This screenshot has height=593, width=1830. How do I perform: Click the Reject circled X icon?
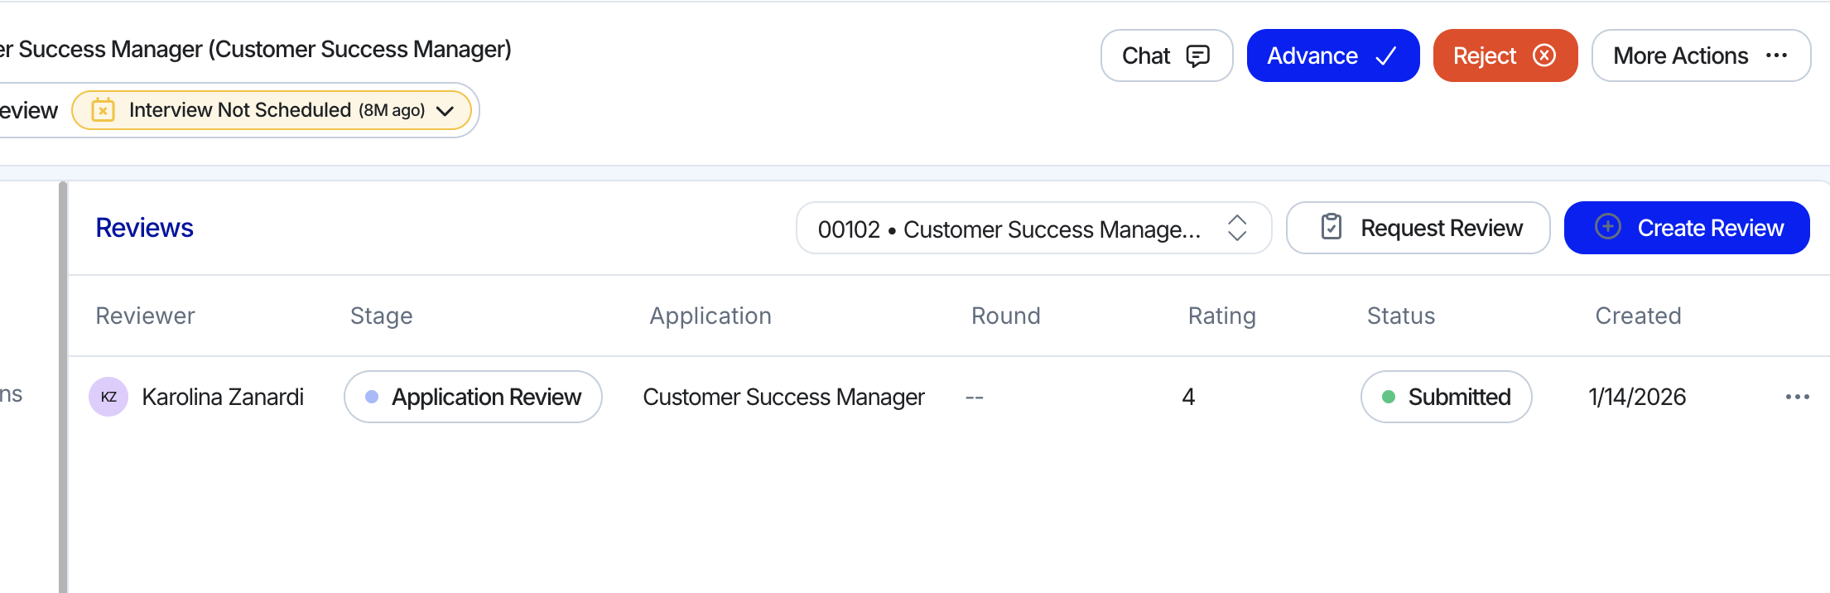point(1543,55)
